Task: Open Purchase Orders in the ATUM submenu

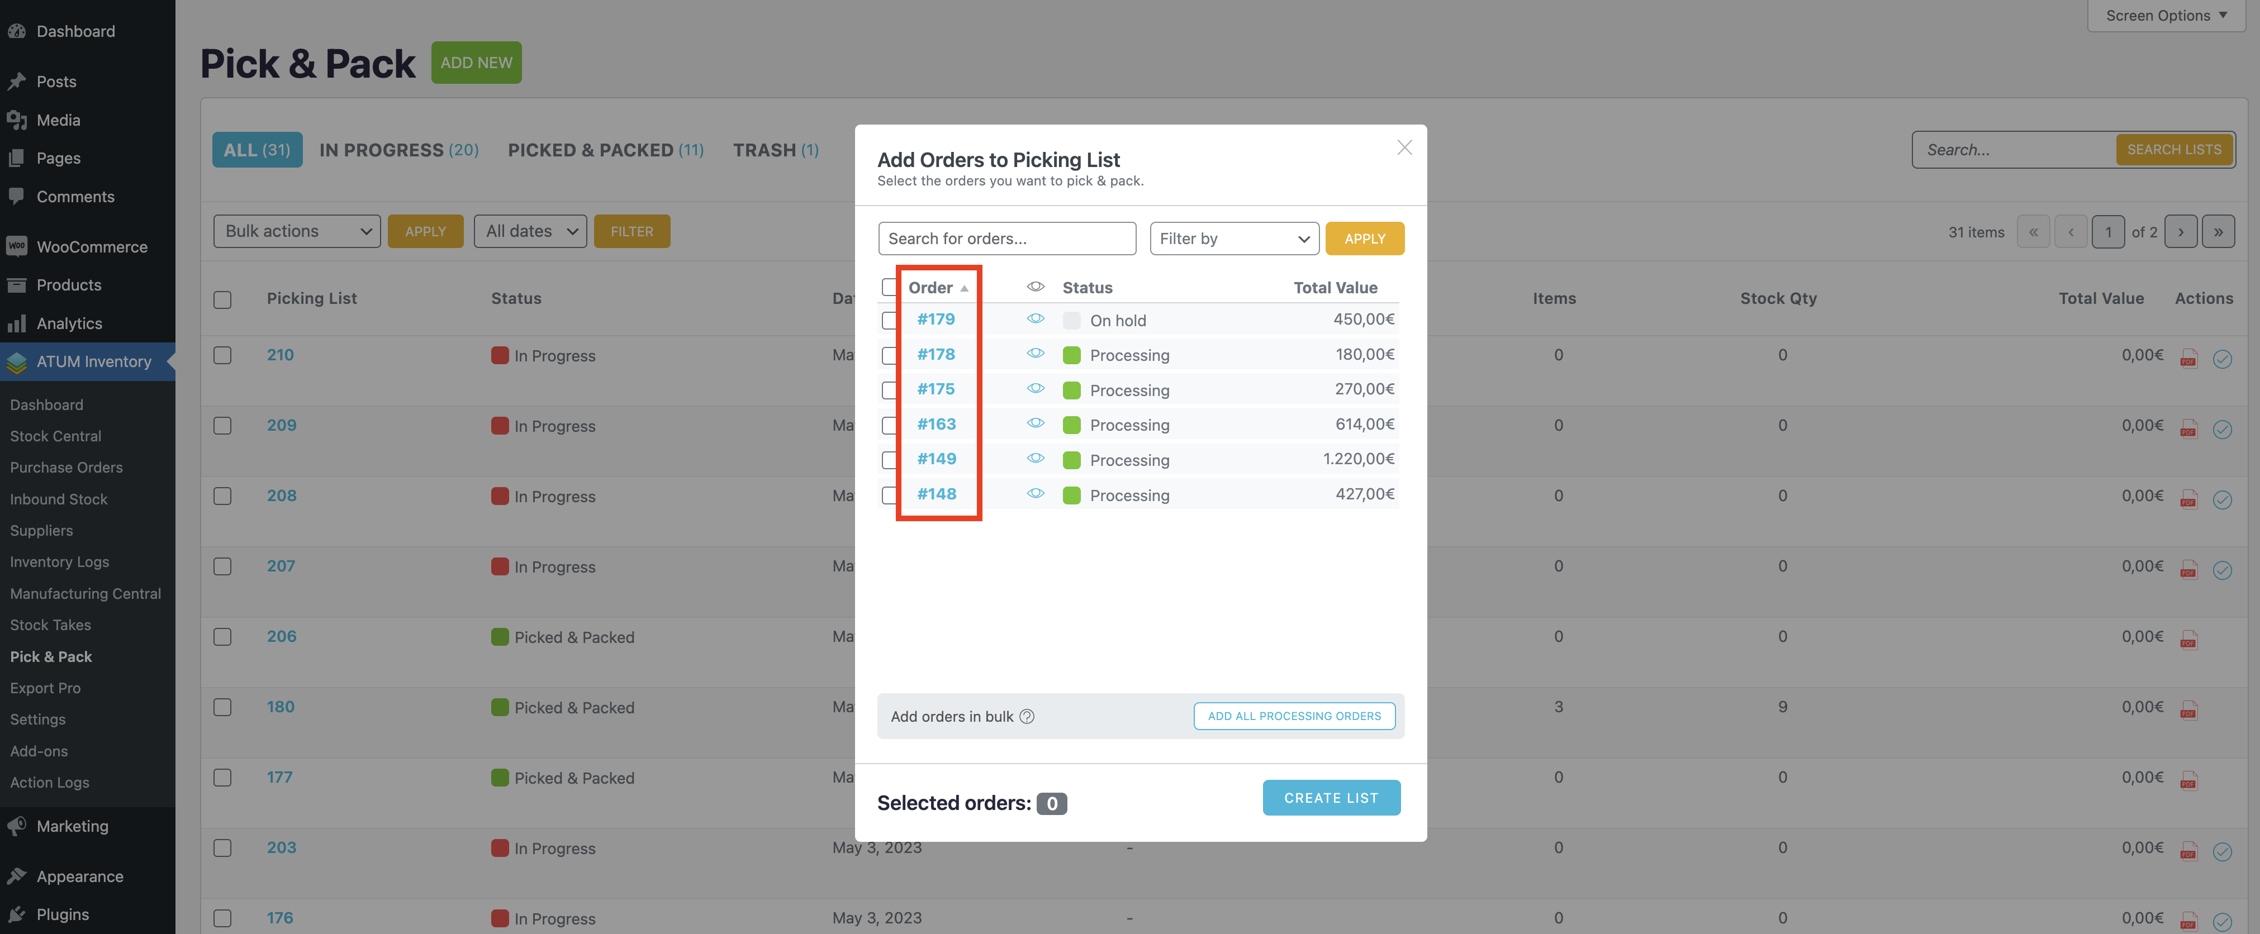Action: click(67, 468)
